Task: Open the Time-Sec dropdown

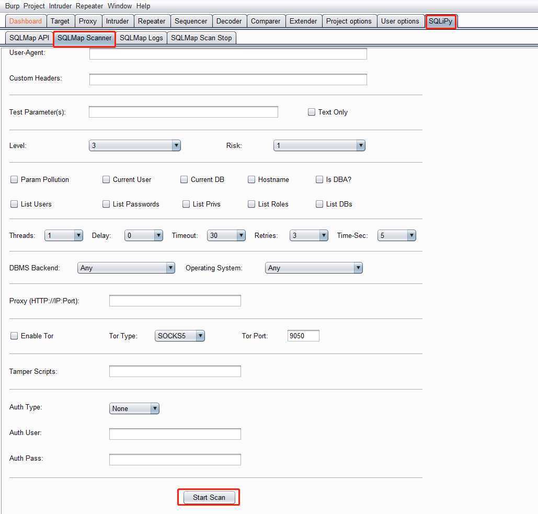Action: 397,235
